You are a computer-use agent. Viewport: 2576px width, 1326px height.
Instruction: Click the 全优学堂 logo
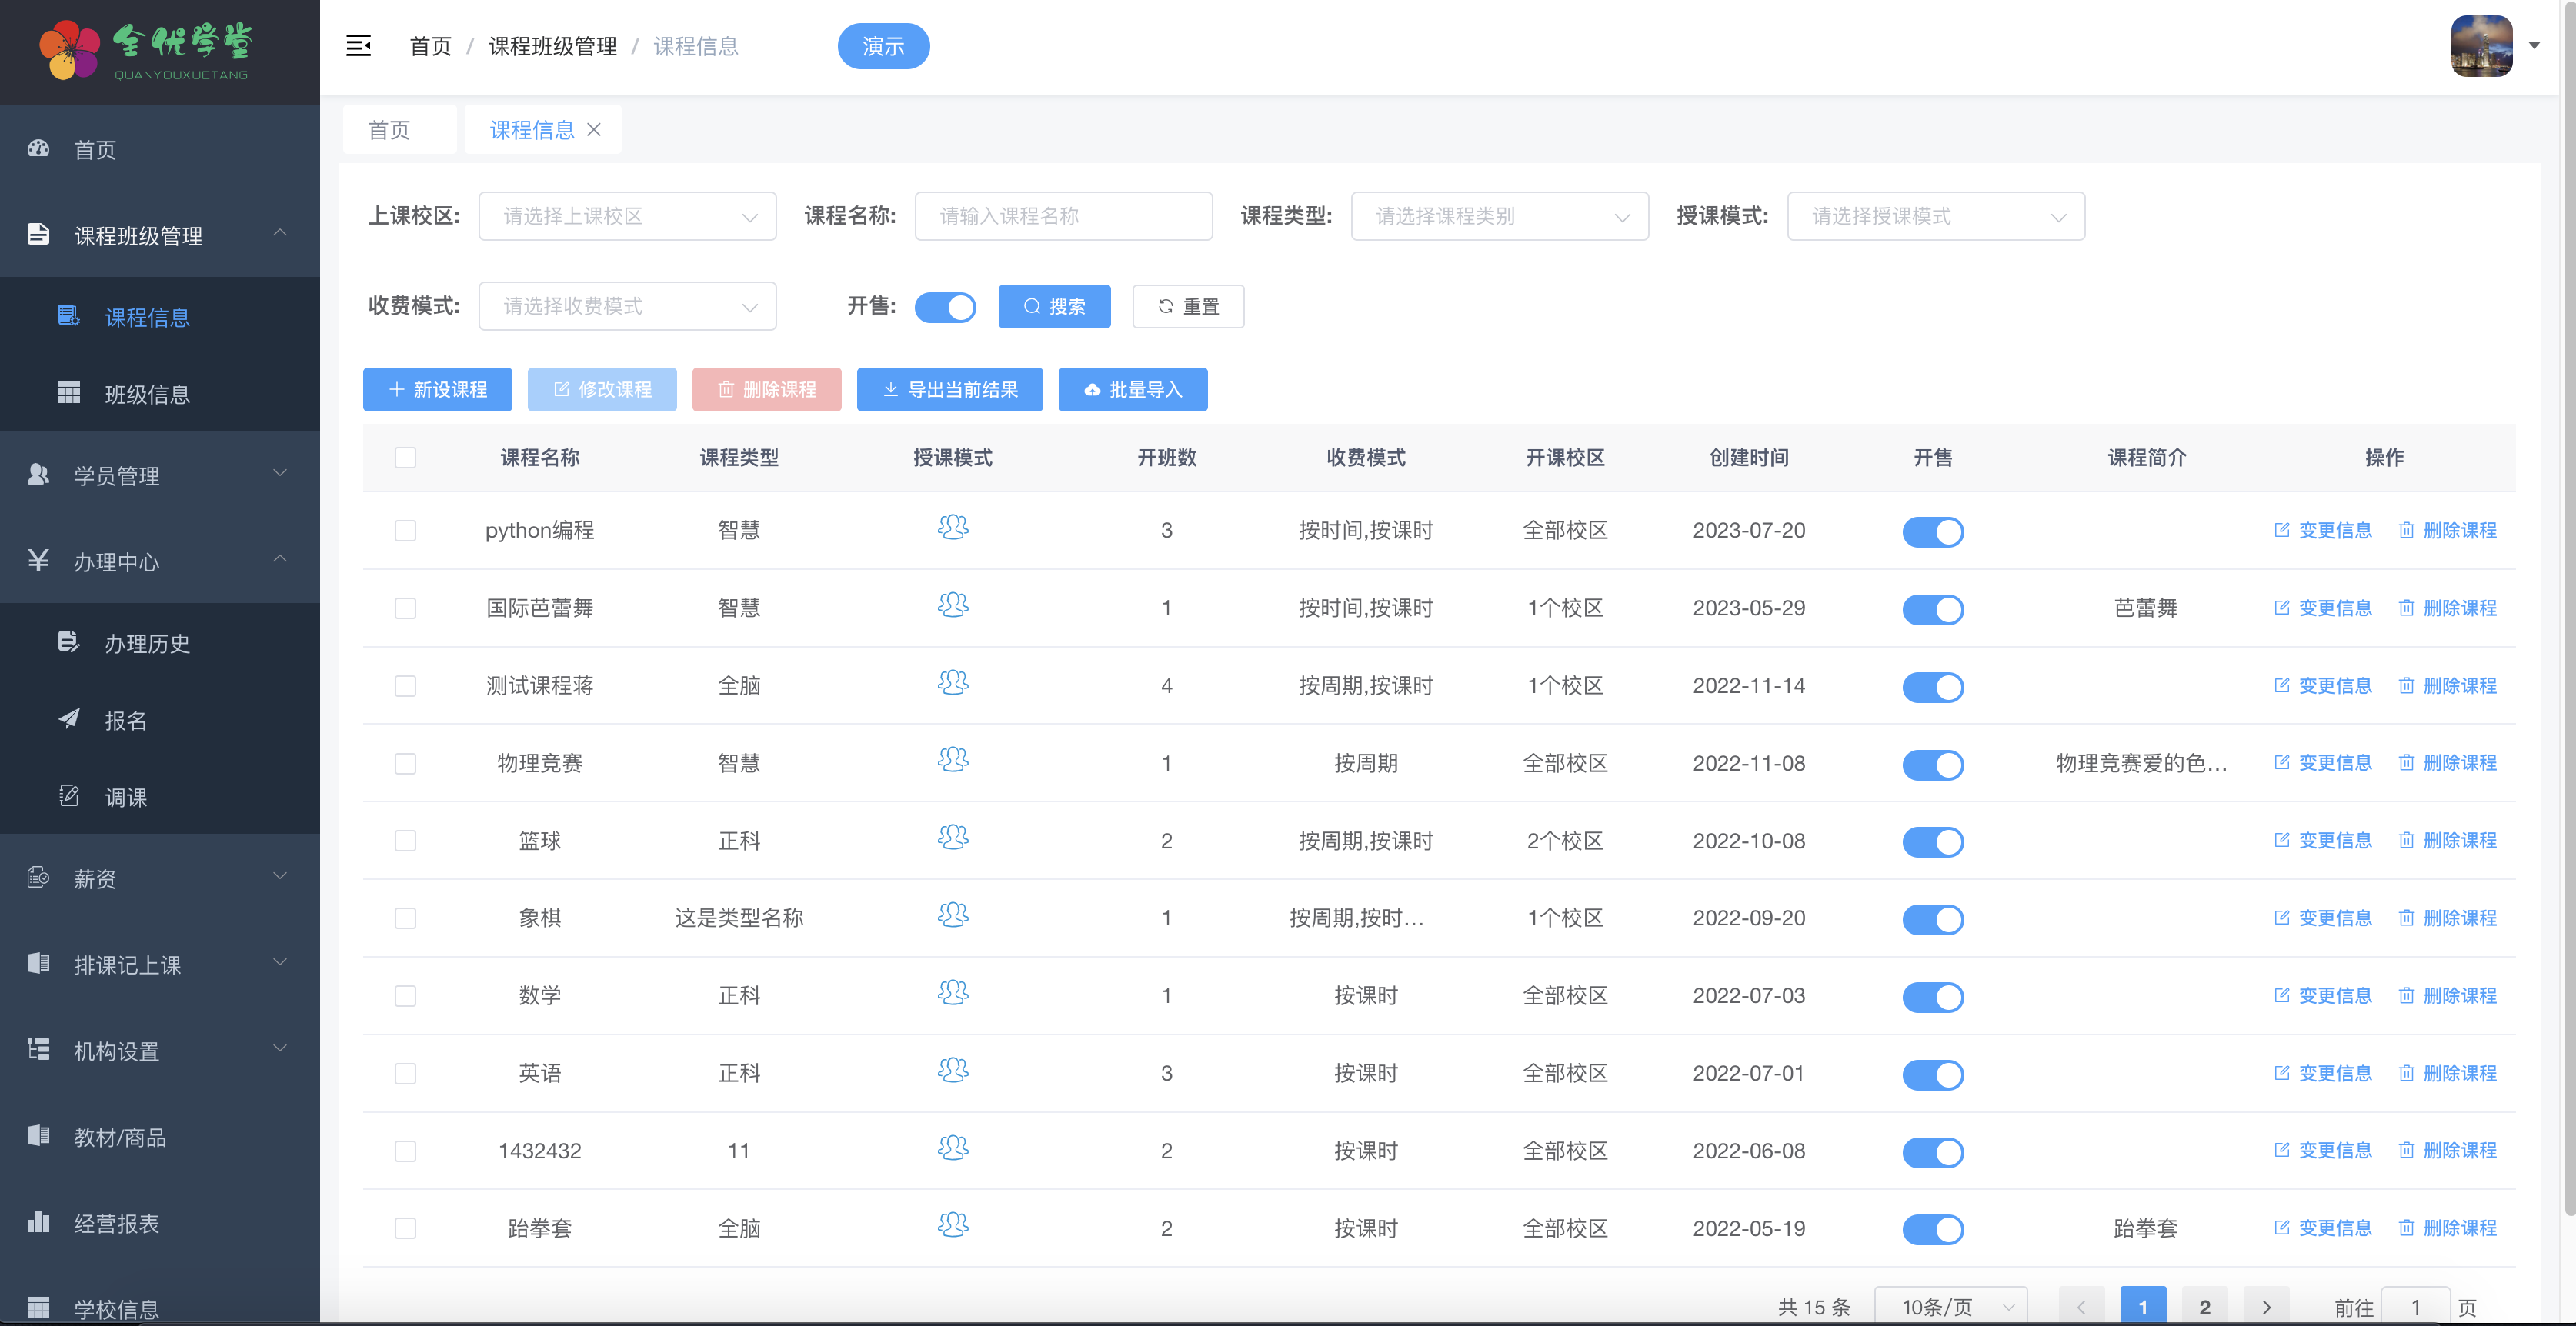(146, 50)
